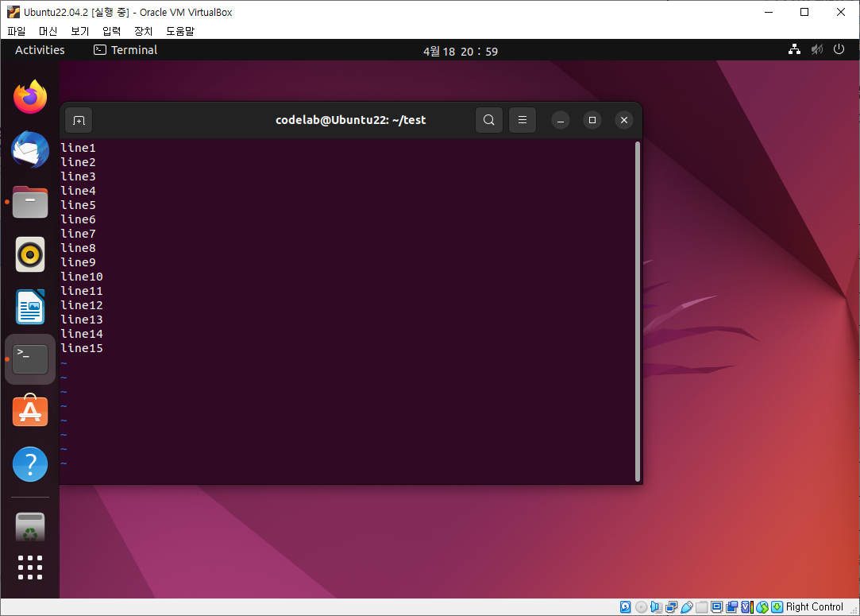Click the new tab icon in Terminal
The width and height of the screenshot is (860, 616).
click(x=78, y=120)
